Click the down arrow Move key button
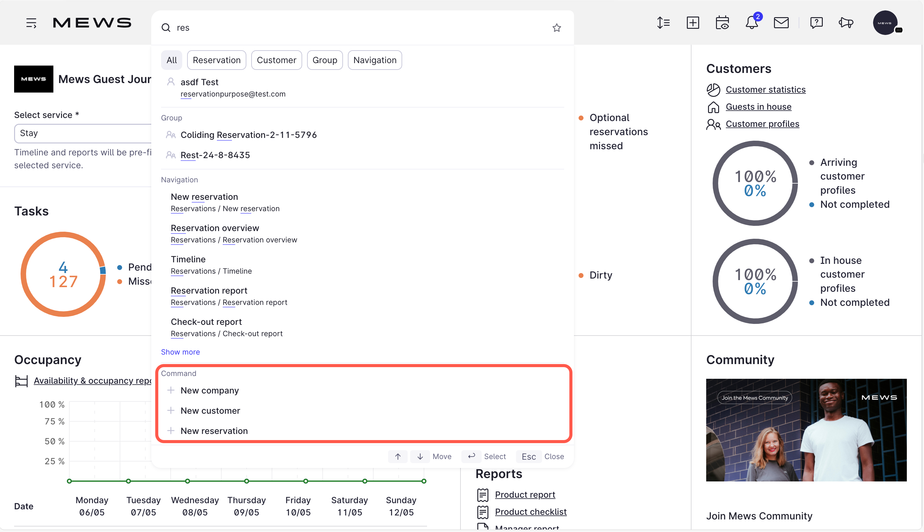 click(x=420, y=457)
